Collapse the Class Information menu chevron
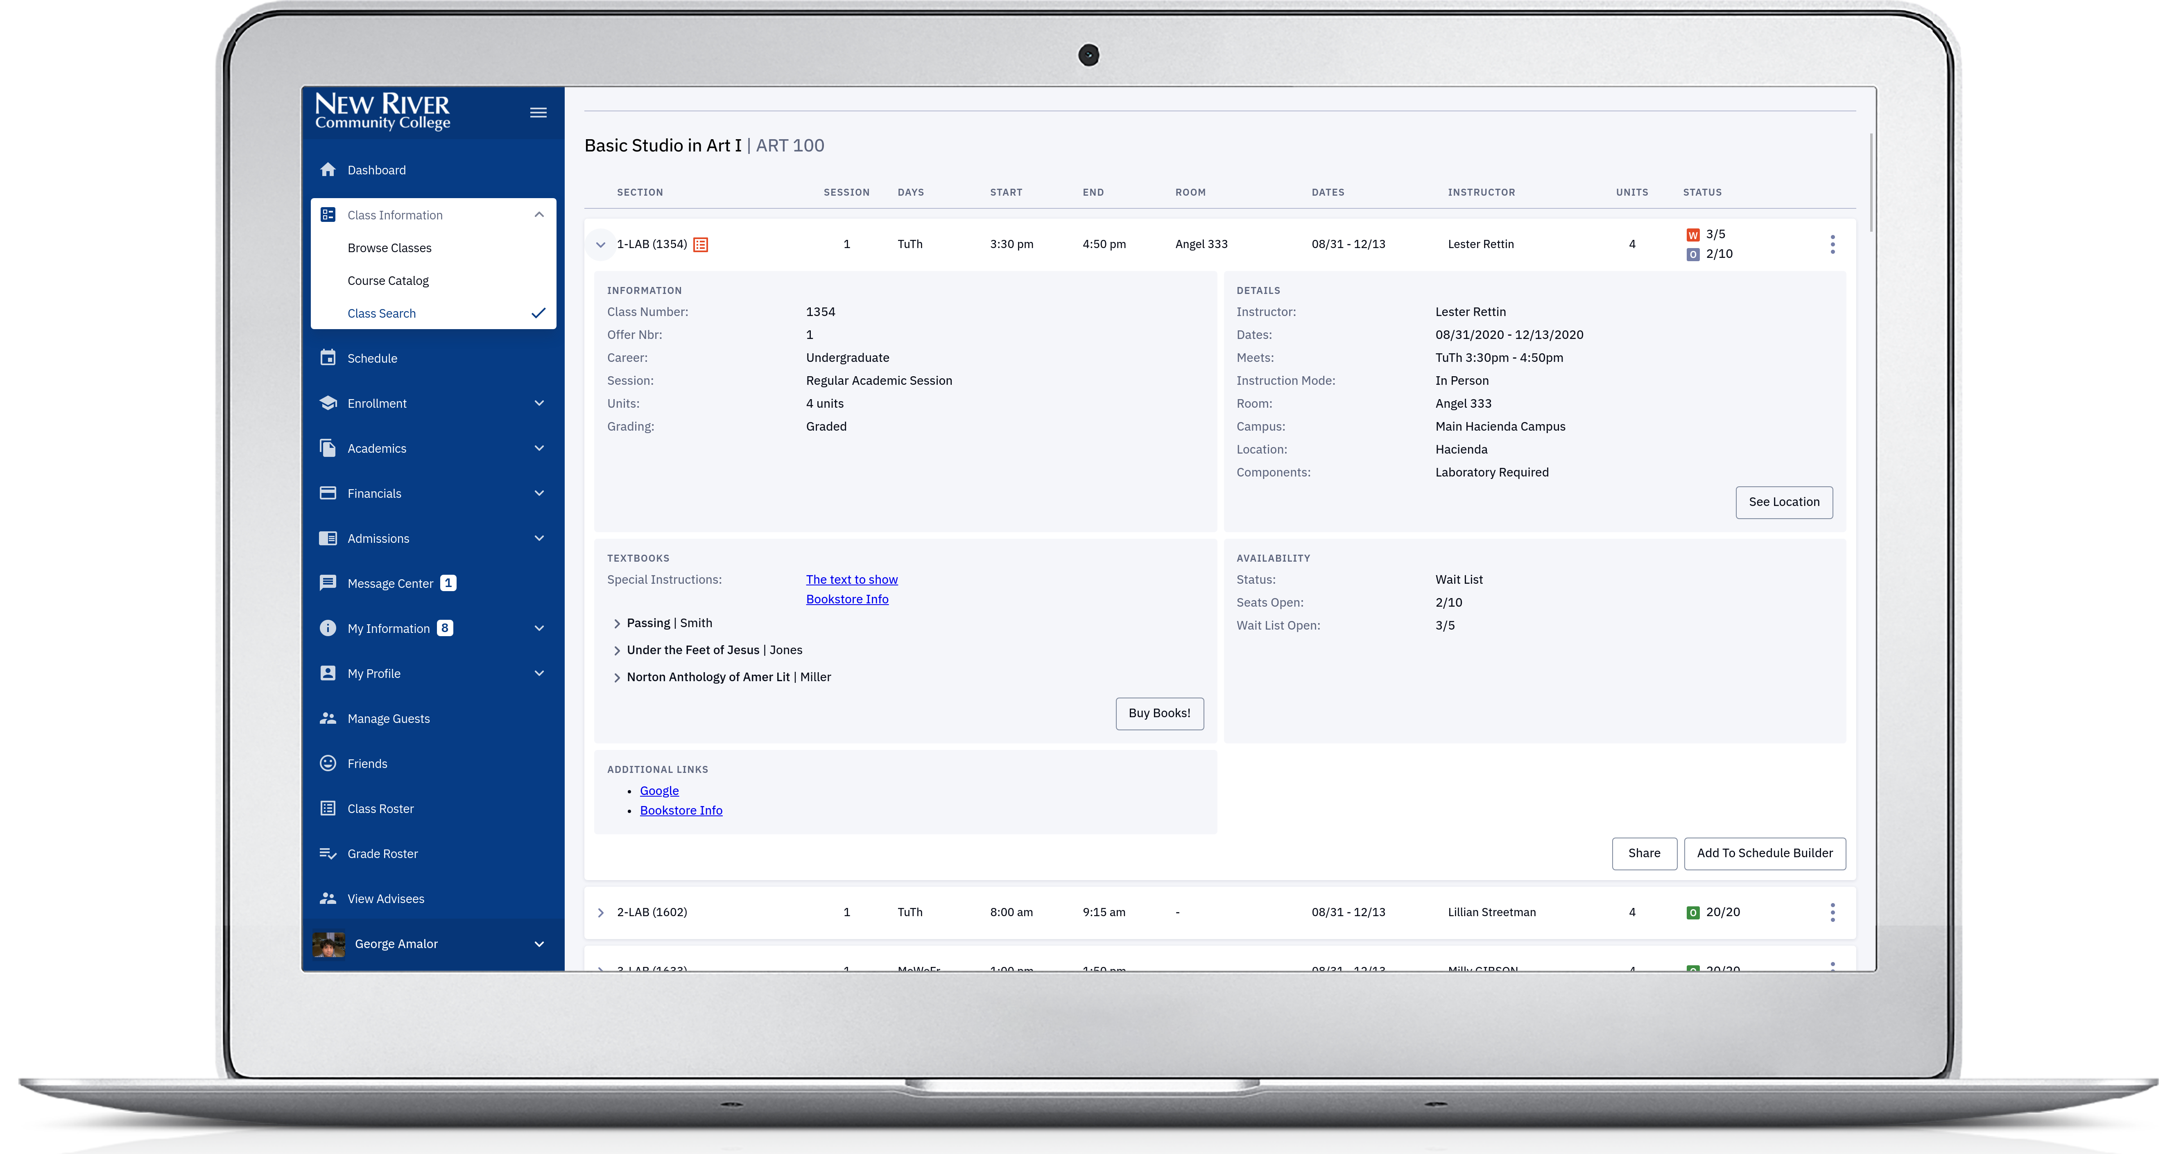The image size is (2181, 1154). (x=538, y=215)
